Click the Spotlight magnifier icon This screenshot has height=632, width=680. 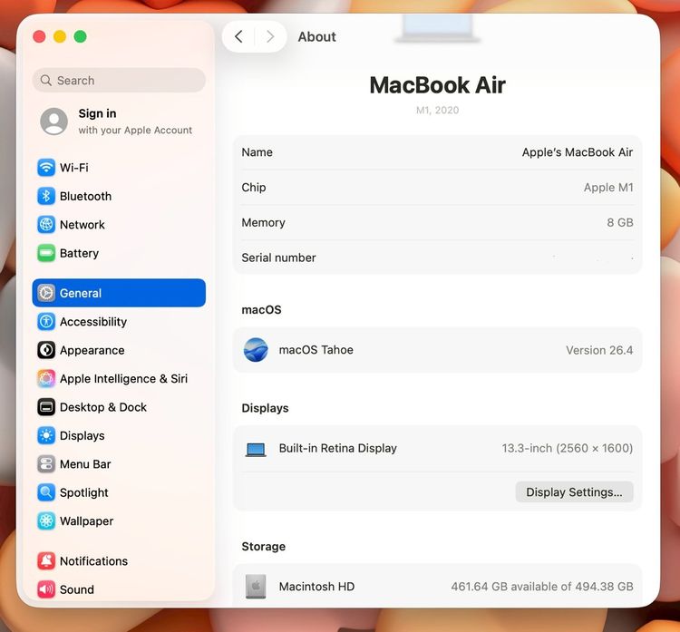click(46, 492)
